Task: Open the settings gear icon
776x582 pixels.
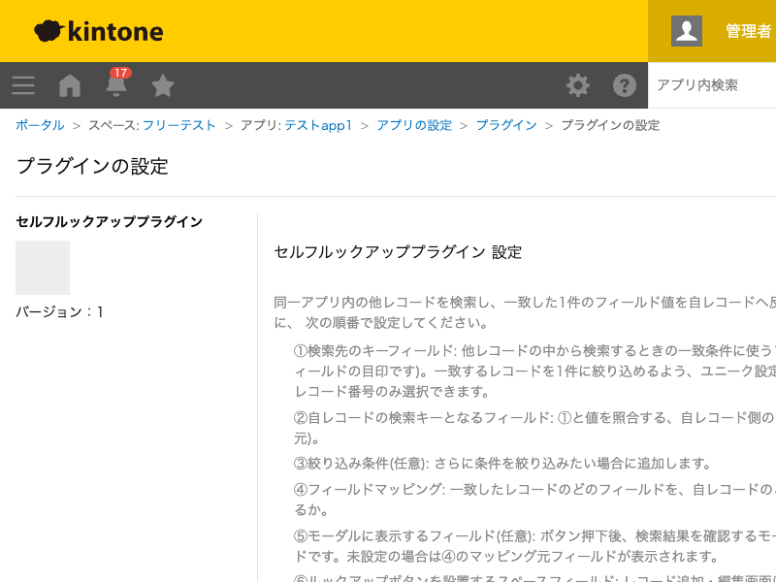Action: click(578, 85)
